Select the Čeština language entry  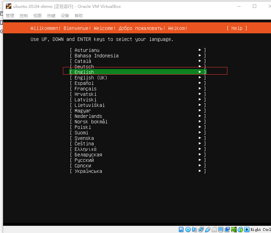[138, 144]
